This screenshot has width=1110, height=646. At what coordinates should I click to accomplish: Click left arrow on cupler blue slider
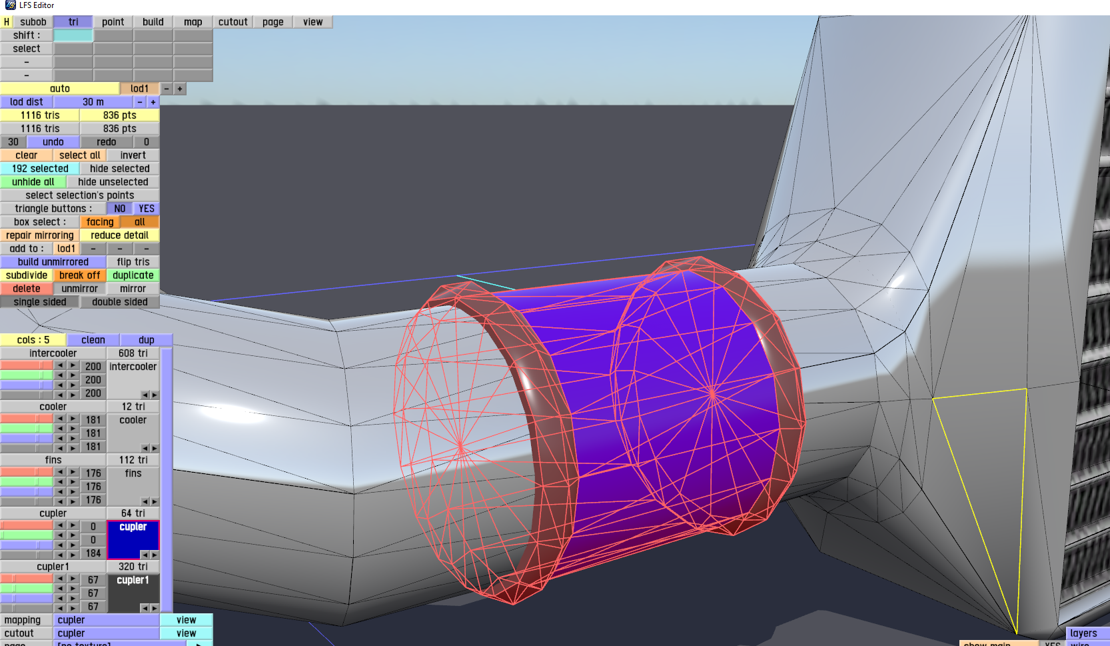pos(60,545)
